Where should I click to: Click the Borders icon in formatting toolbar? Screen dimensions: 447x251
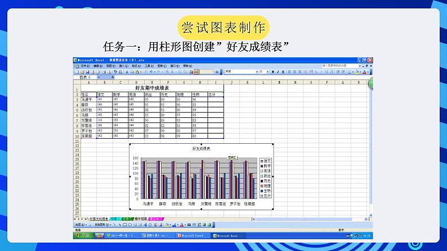(x=350, y=72)
